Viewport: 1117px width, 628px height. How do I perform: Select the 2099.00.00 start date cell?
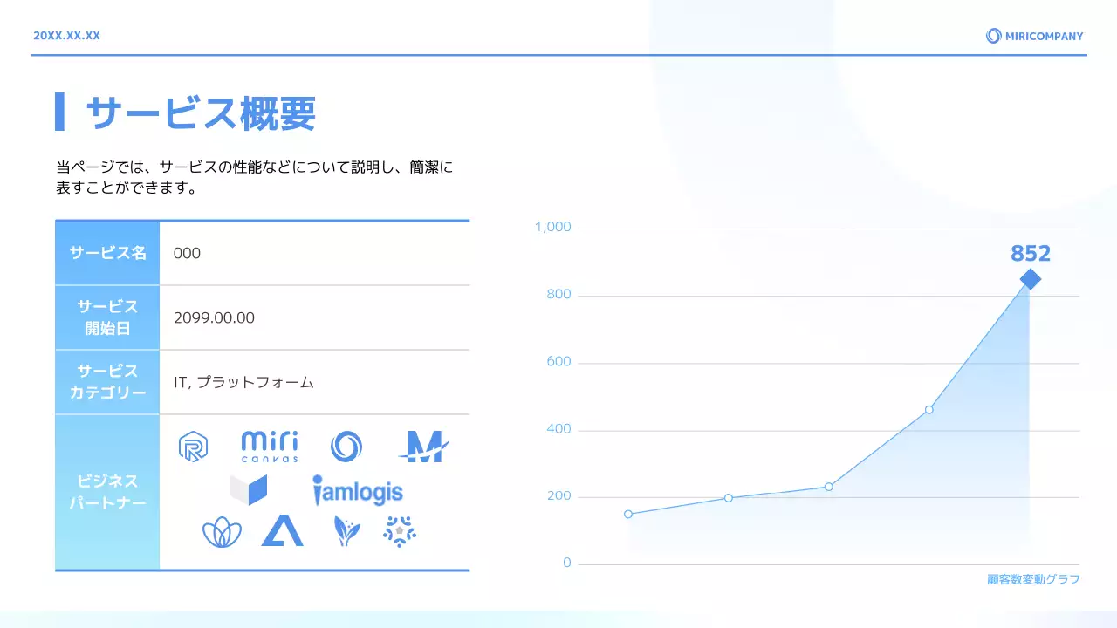click(x=215, y=317)
